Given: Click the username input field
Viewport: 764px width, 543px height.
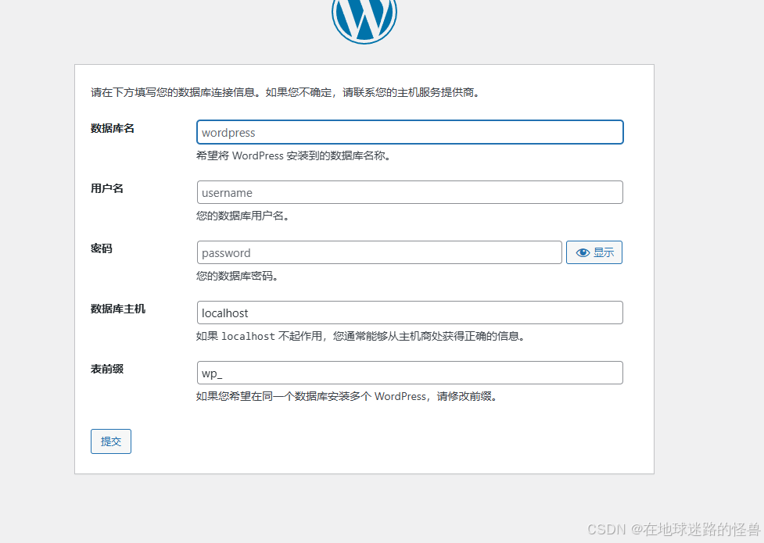Looking at the screenshot, I should [410, 192].
